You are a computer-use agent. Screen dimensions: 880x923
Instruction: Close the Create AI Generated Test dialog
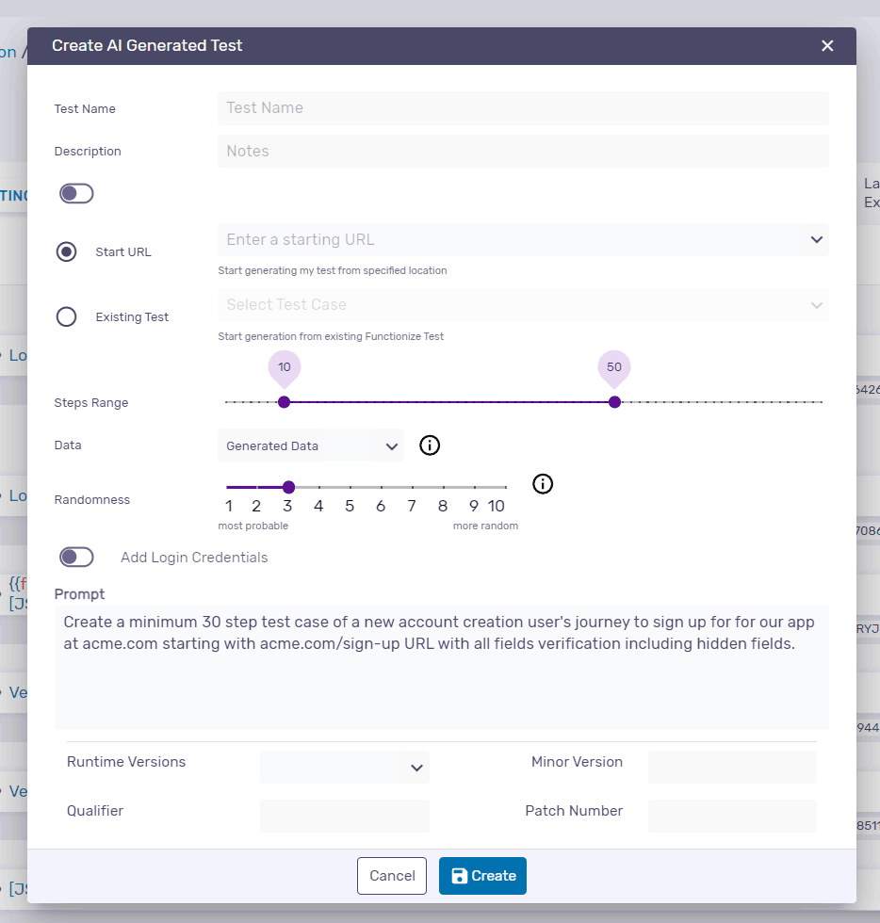coord(827,45)
